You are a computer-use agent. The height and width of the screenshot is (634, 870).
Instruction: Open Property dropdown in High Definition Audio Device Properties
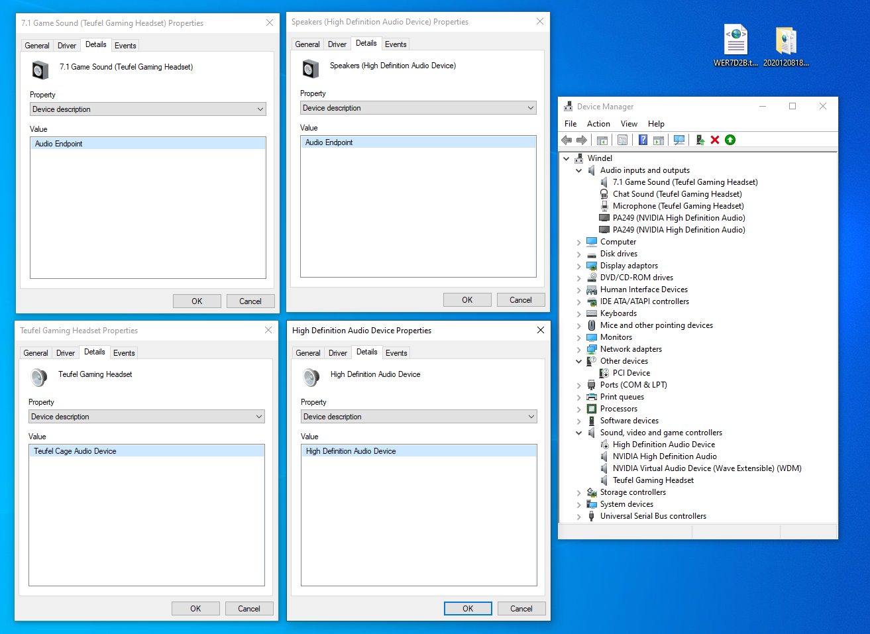419,417
